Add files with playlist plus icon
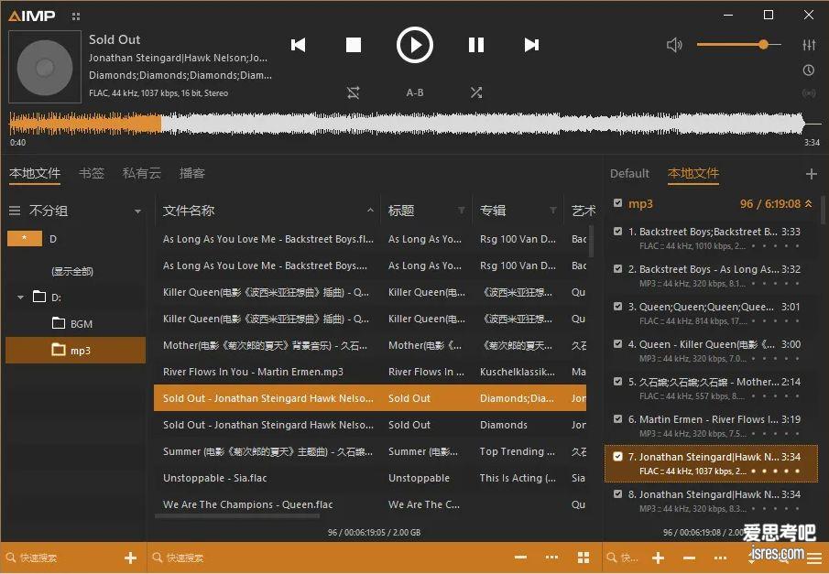 coord(659,558)
